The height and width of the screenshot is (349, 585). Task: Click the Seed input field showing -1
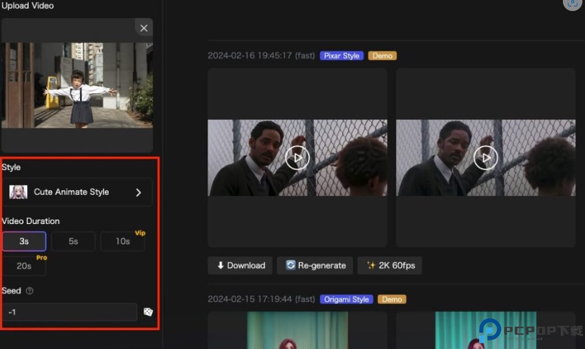pos(70,312)
